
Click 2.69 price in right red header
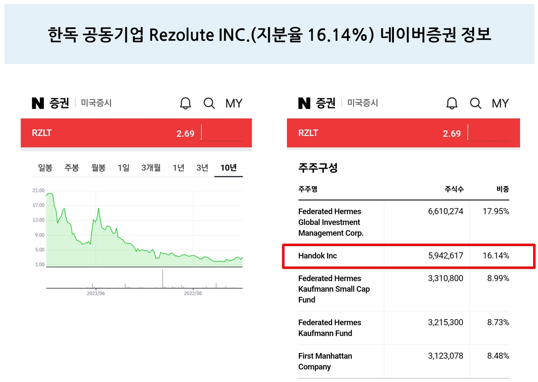(452, 134)
